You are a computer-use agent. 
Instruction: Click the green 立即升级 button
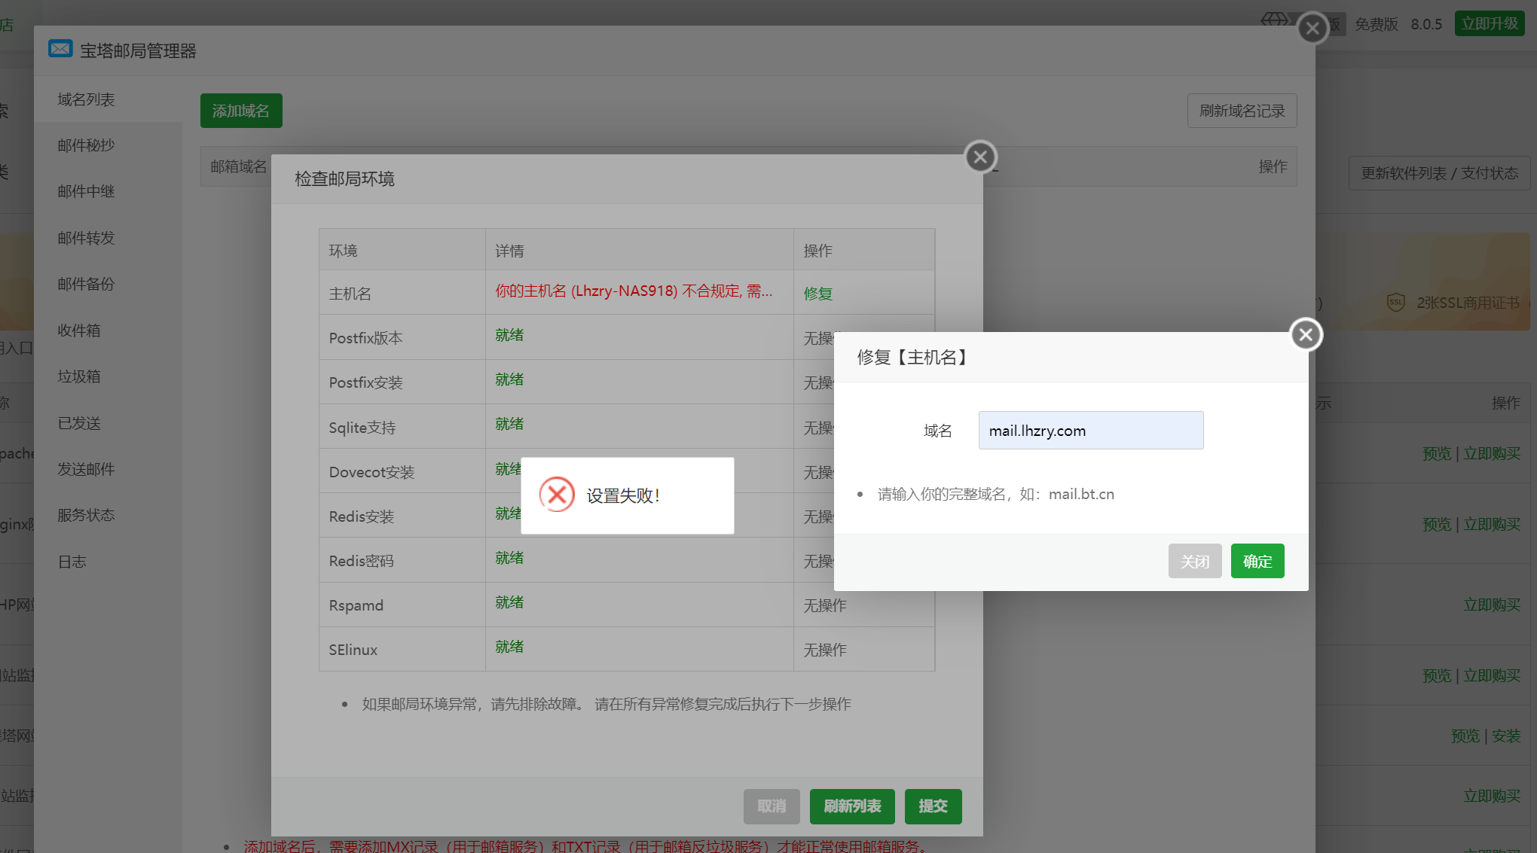(x=1490, y=23)
